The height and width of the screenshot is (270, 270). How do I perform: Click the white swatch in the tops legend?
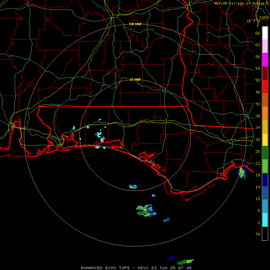265,33
